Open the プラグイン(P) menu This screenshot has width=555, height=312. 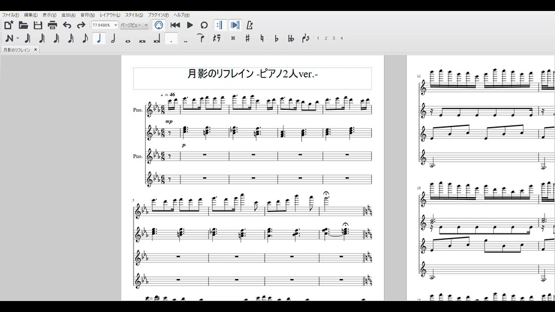158,15
